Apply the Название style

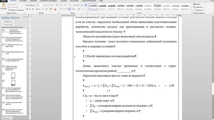point(157,7)
